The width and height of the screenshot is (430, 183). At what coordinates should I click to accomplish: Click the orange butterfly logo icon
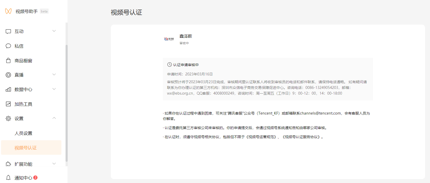(8, 11)
